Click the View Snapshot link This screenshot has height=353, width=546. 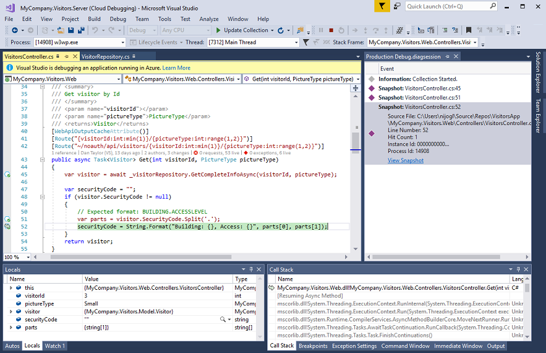click(x=406, y=160)
